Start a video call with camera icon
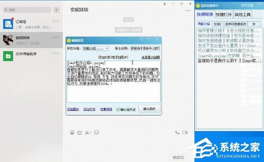The image size is (264, 162). click(x=185, y=133)
